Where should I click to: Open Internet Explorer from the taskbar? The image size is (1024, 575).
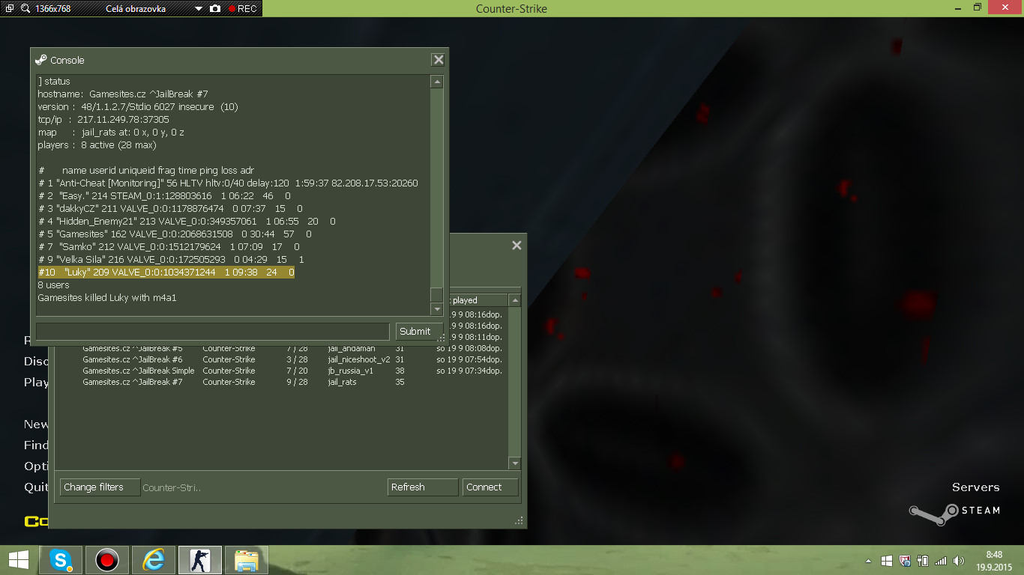pyautogui.click(x=154, y=560)
